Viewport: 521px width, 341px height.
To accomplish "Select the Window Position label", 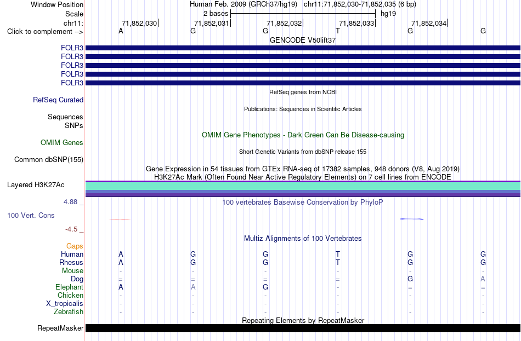I will 57,4.
